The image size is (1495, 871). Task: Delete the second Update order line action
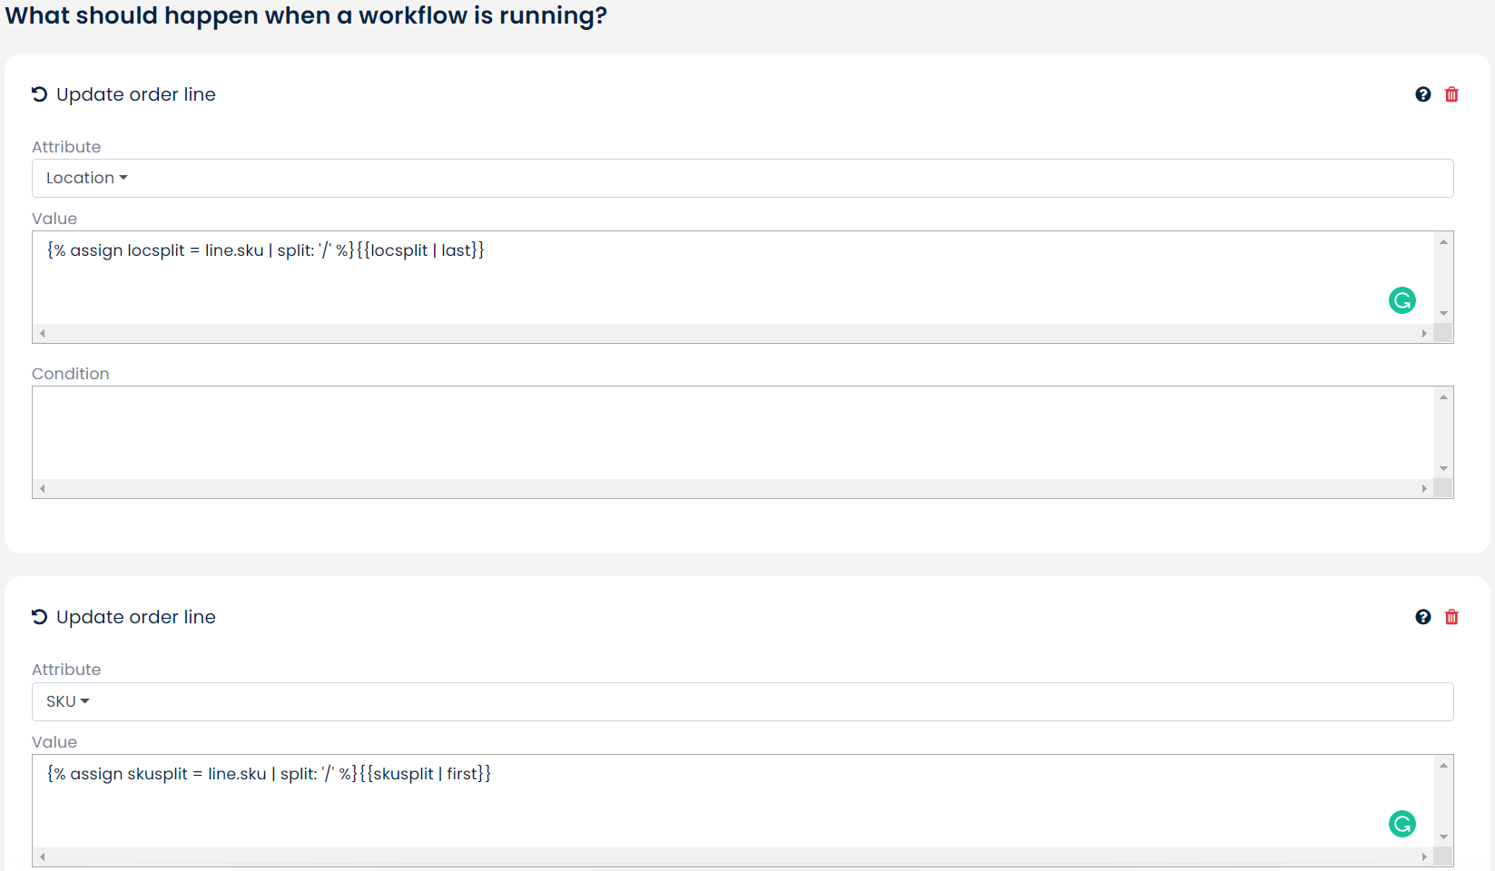[1451, 617]
